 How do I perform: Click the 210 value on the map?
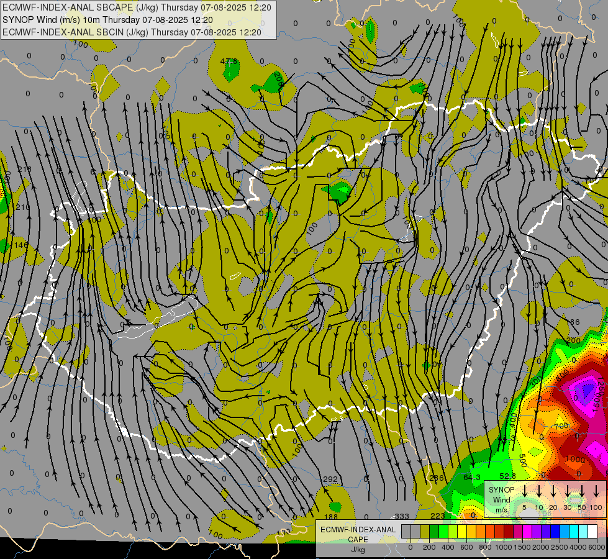[23, 207]
